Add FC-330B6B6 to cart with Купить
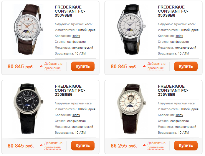 point(82,145)
